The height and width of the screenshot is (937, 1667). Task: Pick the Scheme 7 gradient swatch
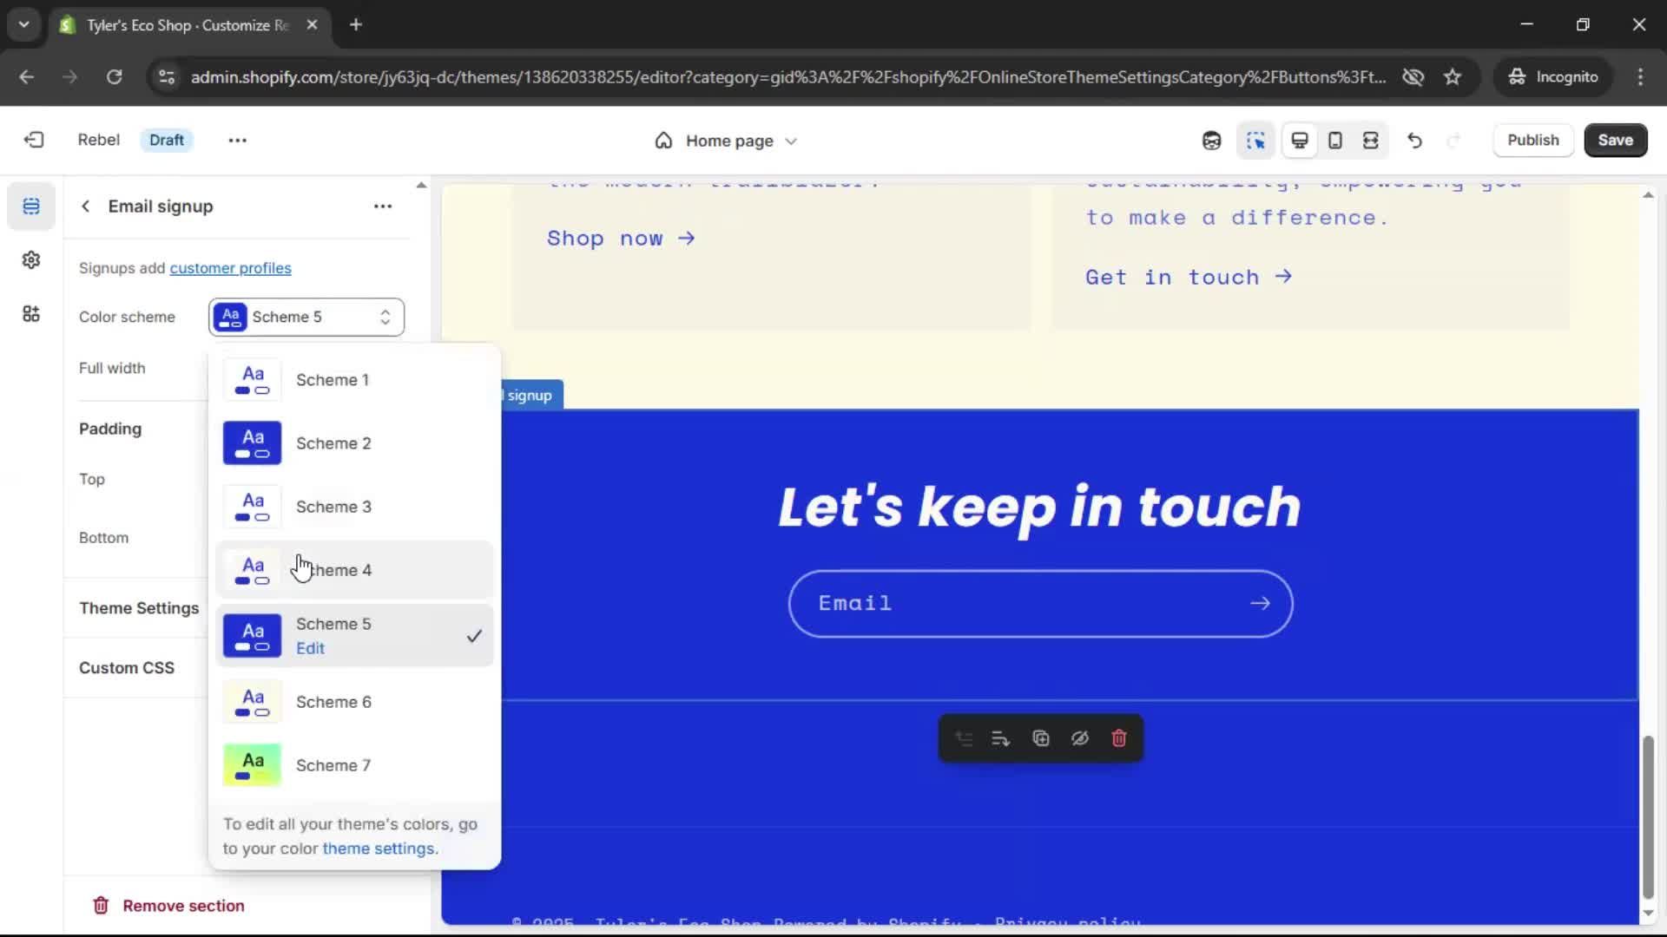pos(252,764)
